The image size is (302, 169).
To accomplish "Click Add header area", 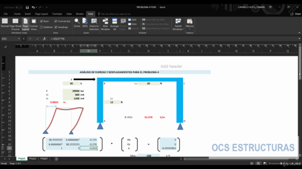I will click(x=171, y=66).
